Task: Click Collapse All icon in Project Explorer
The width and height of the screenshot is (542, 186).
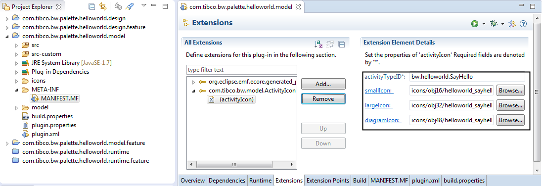Action: coord(91,6)
